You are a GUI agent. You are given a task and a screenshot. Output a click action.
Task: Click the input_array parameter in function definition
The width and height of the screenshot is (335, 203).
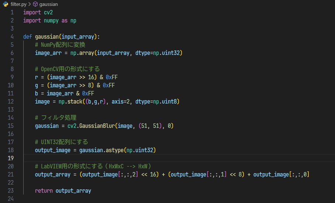tap(78, 37)
